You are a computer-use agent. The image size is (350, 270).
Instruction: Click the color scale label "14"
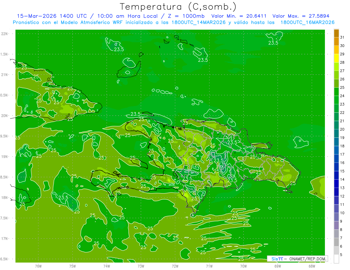(x=342, y=179)
